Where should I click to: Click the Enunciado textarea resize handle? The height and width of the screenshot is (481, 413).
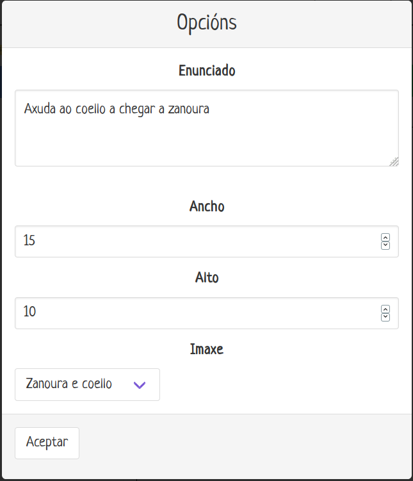pyautogui.click(x=394, y=161)
